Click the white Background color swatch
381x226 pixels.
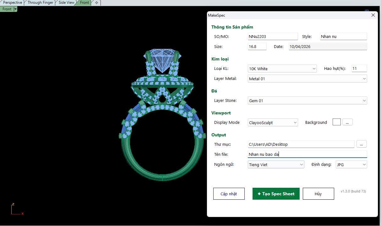[x=336, y=122]
